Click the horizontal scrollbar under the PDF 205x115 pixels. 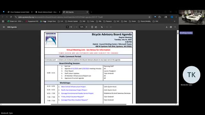coord(88,104)
